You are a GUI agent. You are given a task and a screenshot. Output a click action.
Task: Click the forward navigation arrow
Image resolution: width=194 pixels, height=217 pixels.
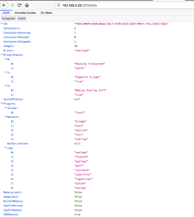pyautogui.click(x=12, y=5)
